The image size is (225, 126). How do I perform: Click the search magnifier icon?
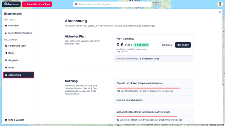pos(76,4)
